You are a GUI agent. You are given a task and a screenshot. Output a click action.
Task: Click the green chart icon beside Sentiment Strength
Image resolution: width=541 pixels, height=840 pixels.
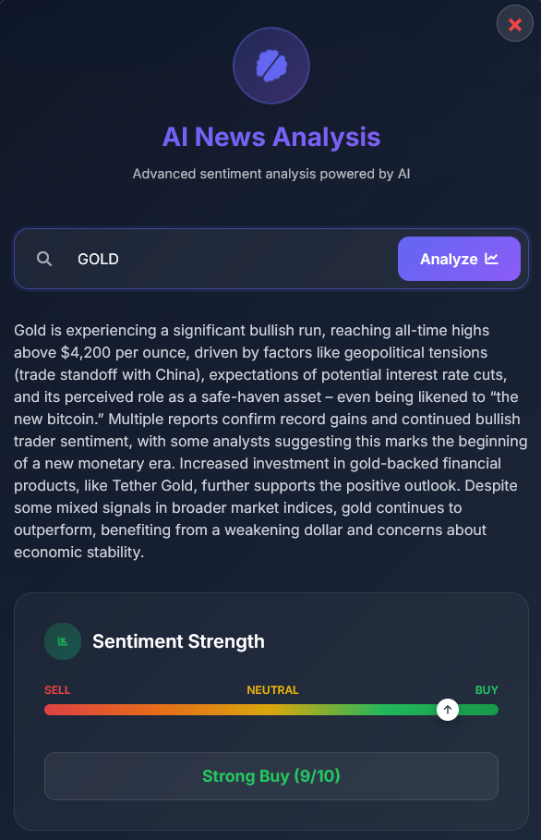[x=63, y=640]
